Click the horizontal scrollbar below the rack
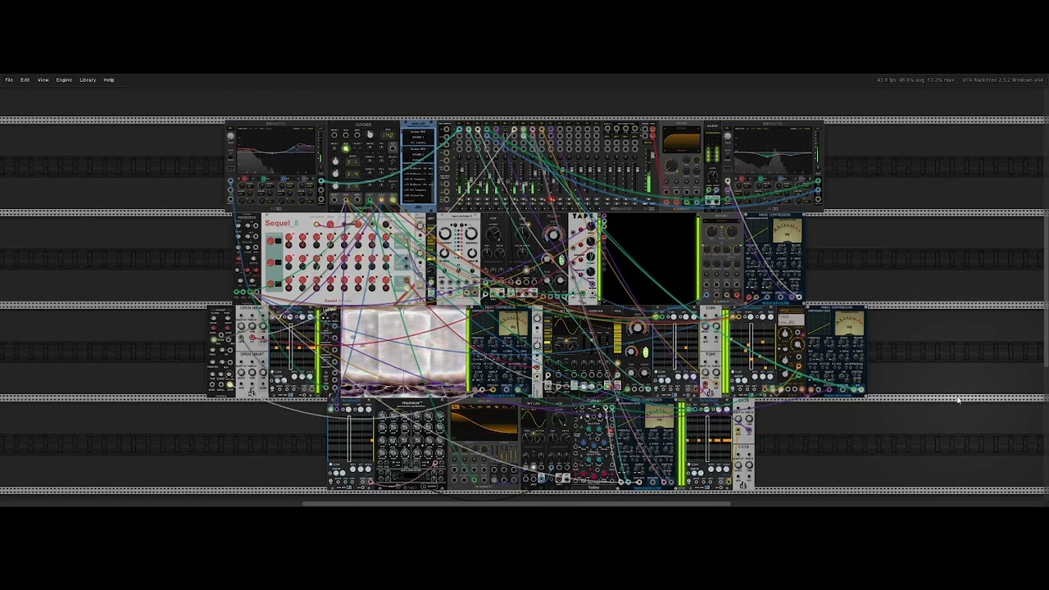 516,503
